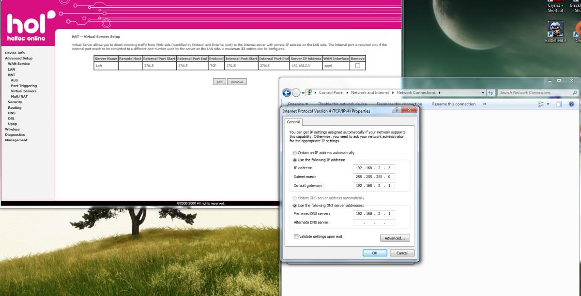Open the address bar history dropdown
This screenshot has width=581, height=296.
click(x=483, y=92)
